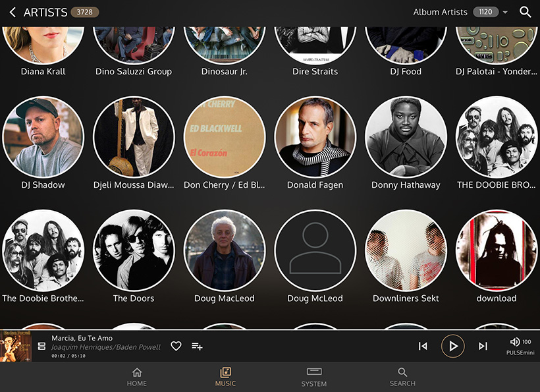The image size is (540, 392).
Task: Click the add-to-playlist icon
Action: coord(197,346)
